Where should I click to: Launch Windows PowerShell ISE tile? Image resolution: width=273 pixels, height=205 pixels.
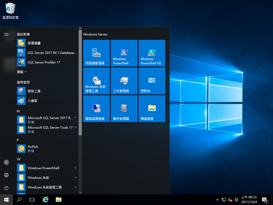152,53
